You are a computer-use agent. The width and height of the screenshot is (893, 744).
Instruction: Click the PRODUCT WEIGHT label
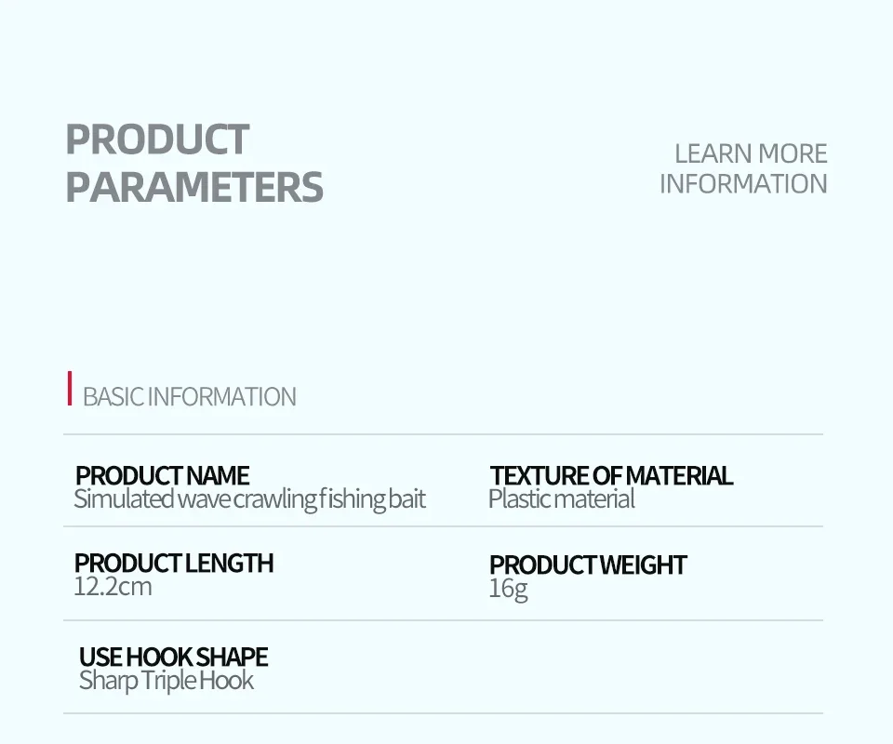[588, 565]
